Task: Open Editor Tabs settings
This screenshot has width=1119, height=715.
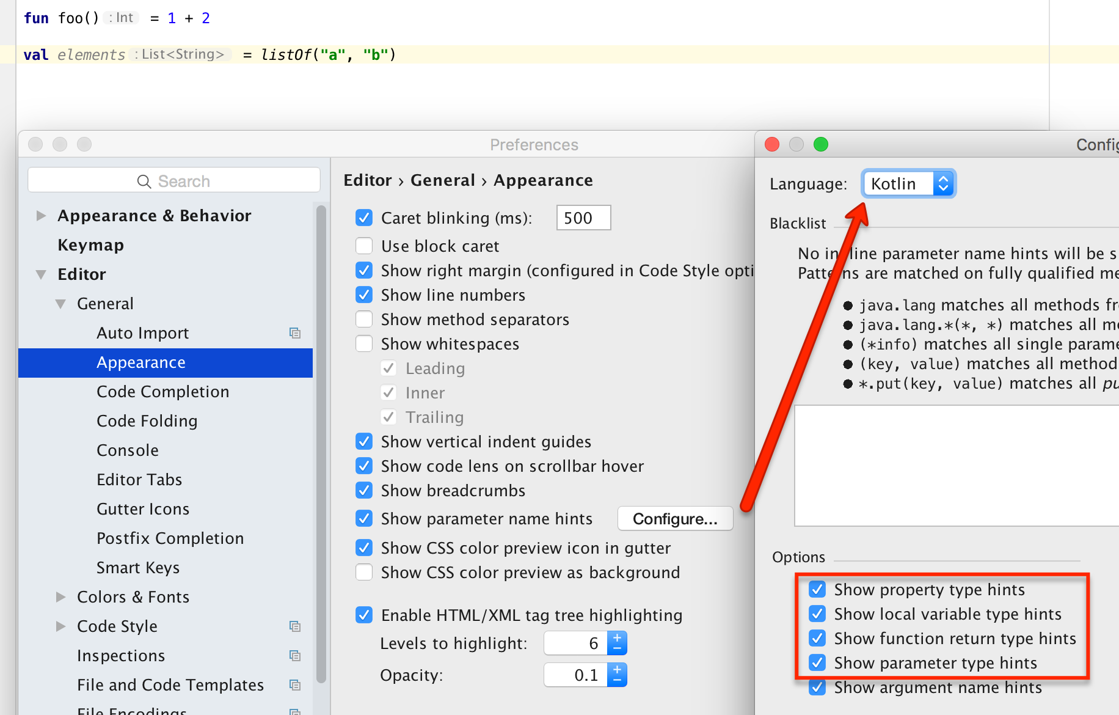Action: [x=139, y=480]
